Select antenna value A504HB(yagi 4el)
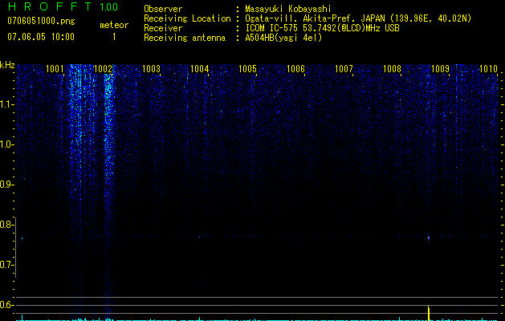 click(x=283, y=38)
